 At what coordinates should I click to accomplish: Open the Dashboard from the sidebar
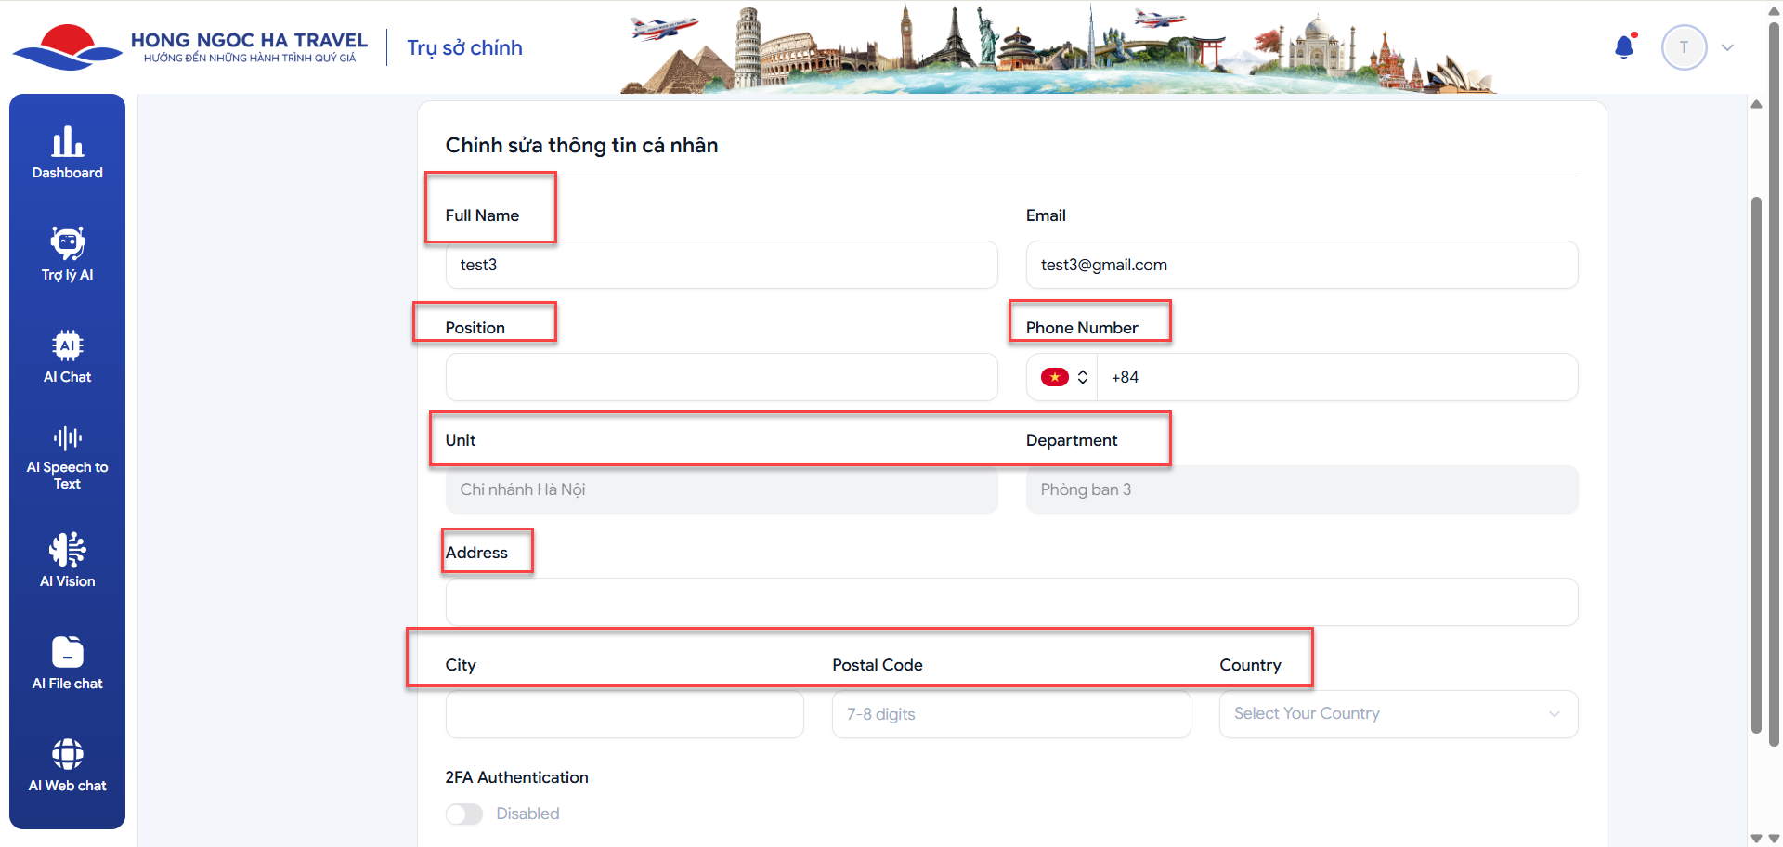tap(67, 153)
